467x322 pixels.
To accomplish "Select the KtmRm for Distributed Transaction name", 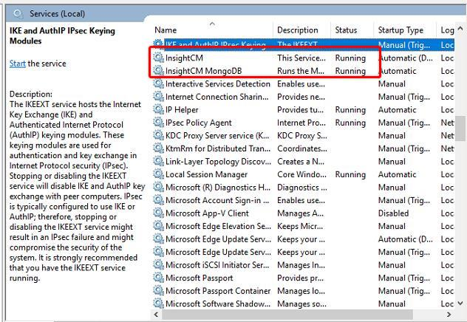I will point(218,148).
